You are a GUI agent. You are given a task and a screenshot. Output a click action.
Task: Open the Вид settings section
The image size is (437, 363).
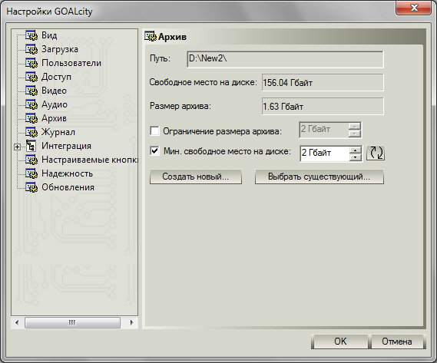pos(49,35)
